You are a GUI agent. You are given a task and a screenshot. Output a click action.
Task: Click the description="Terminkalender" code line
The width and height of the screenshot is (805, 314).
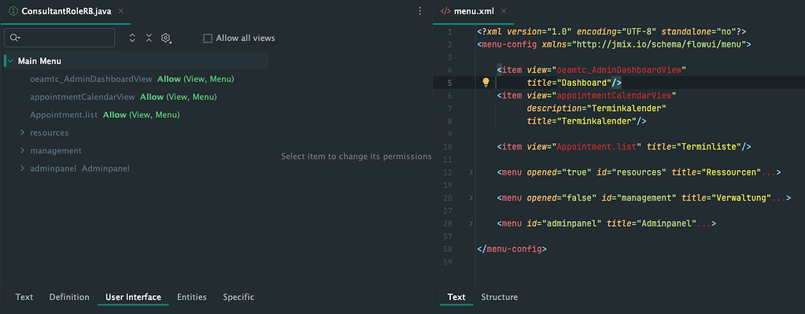tap(596, 109)
